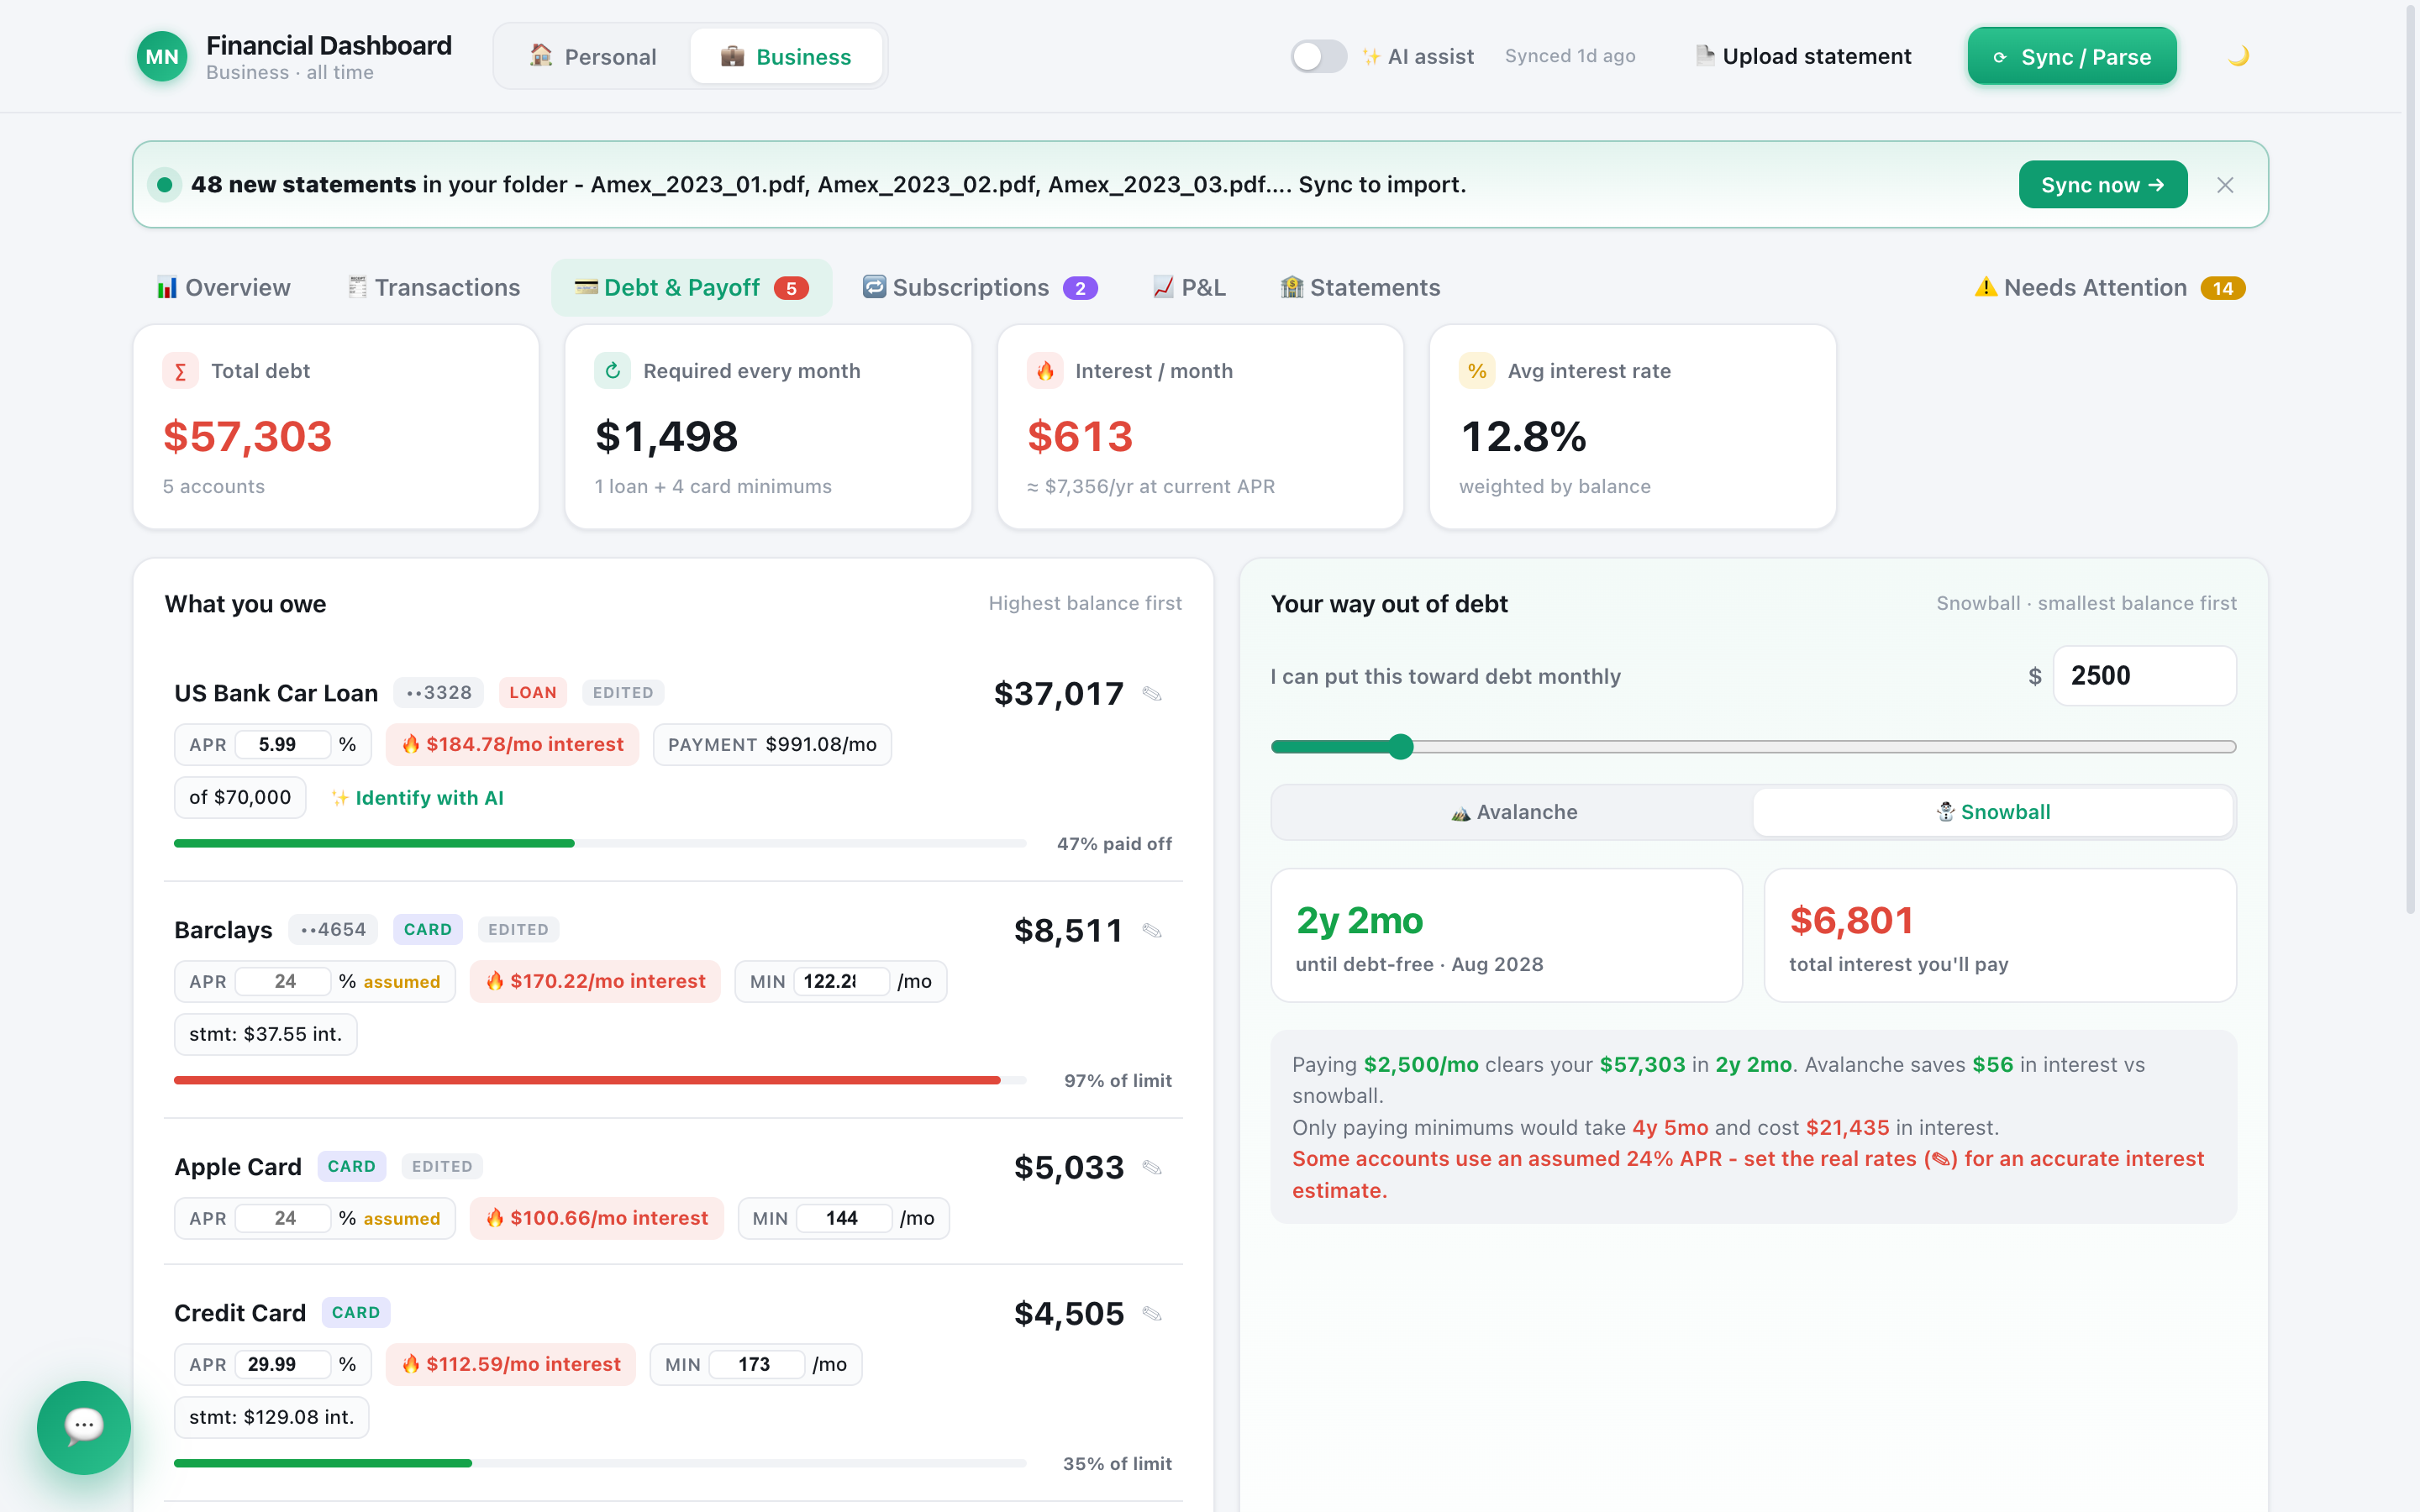Edit the Apple Card balance via pencil icon
Viewport: 2420px width, 1512px height.
click(x=1152, y=1168)
